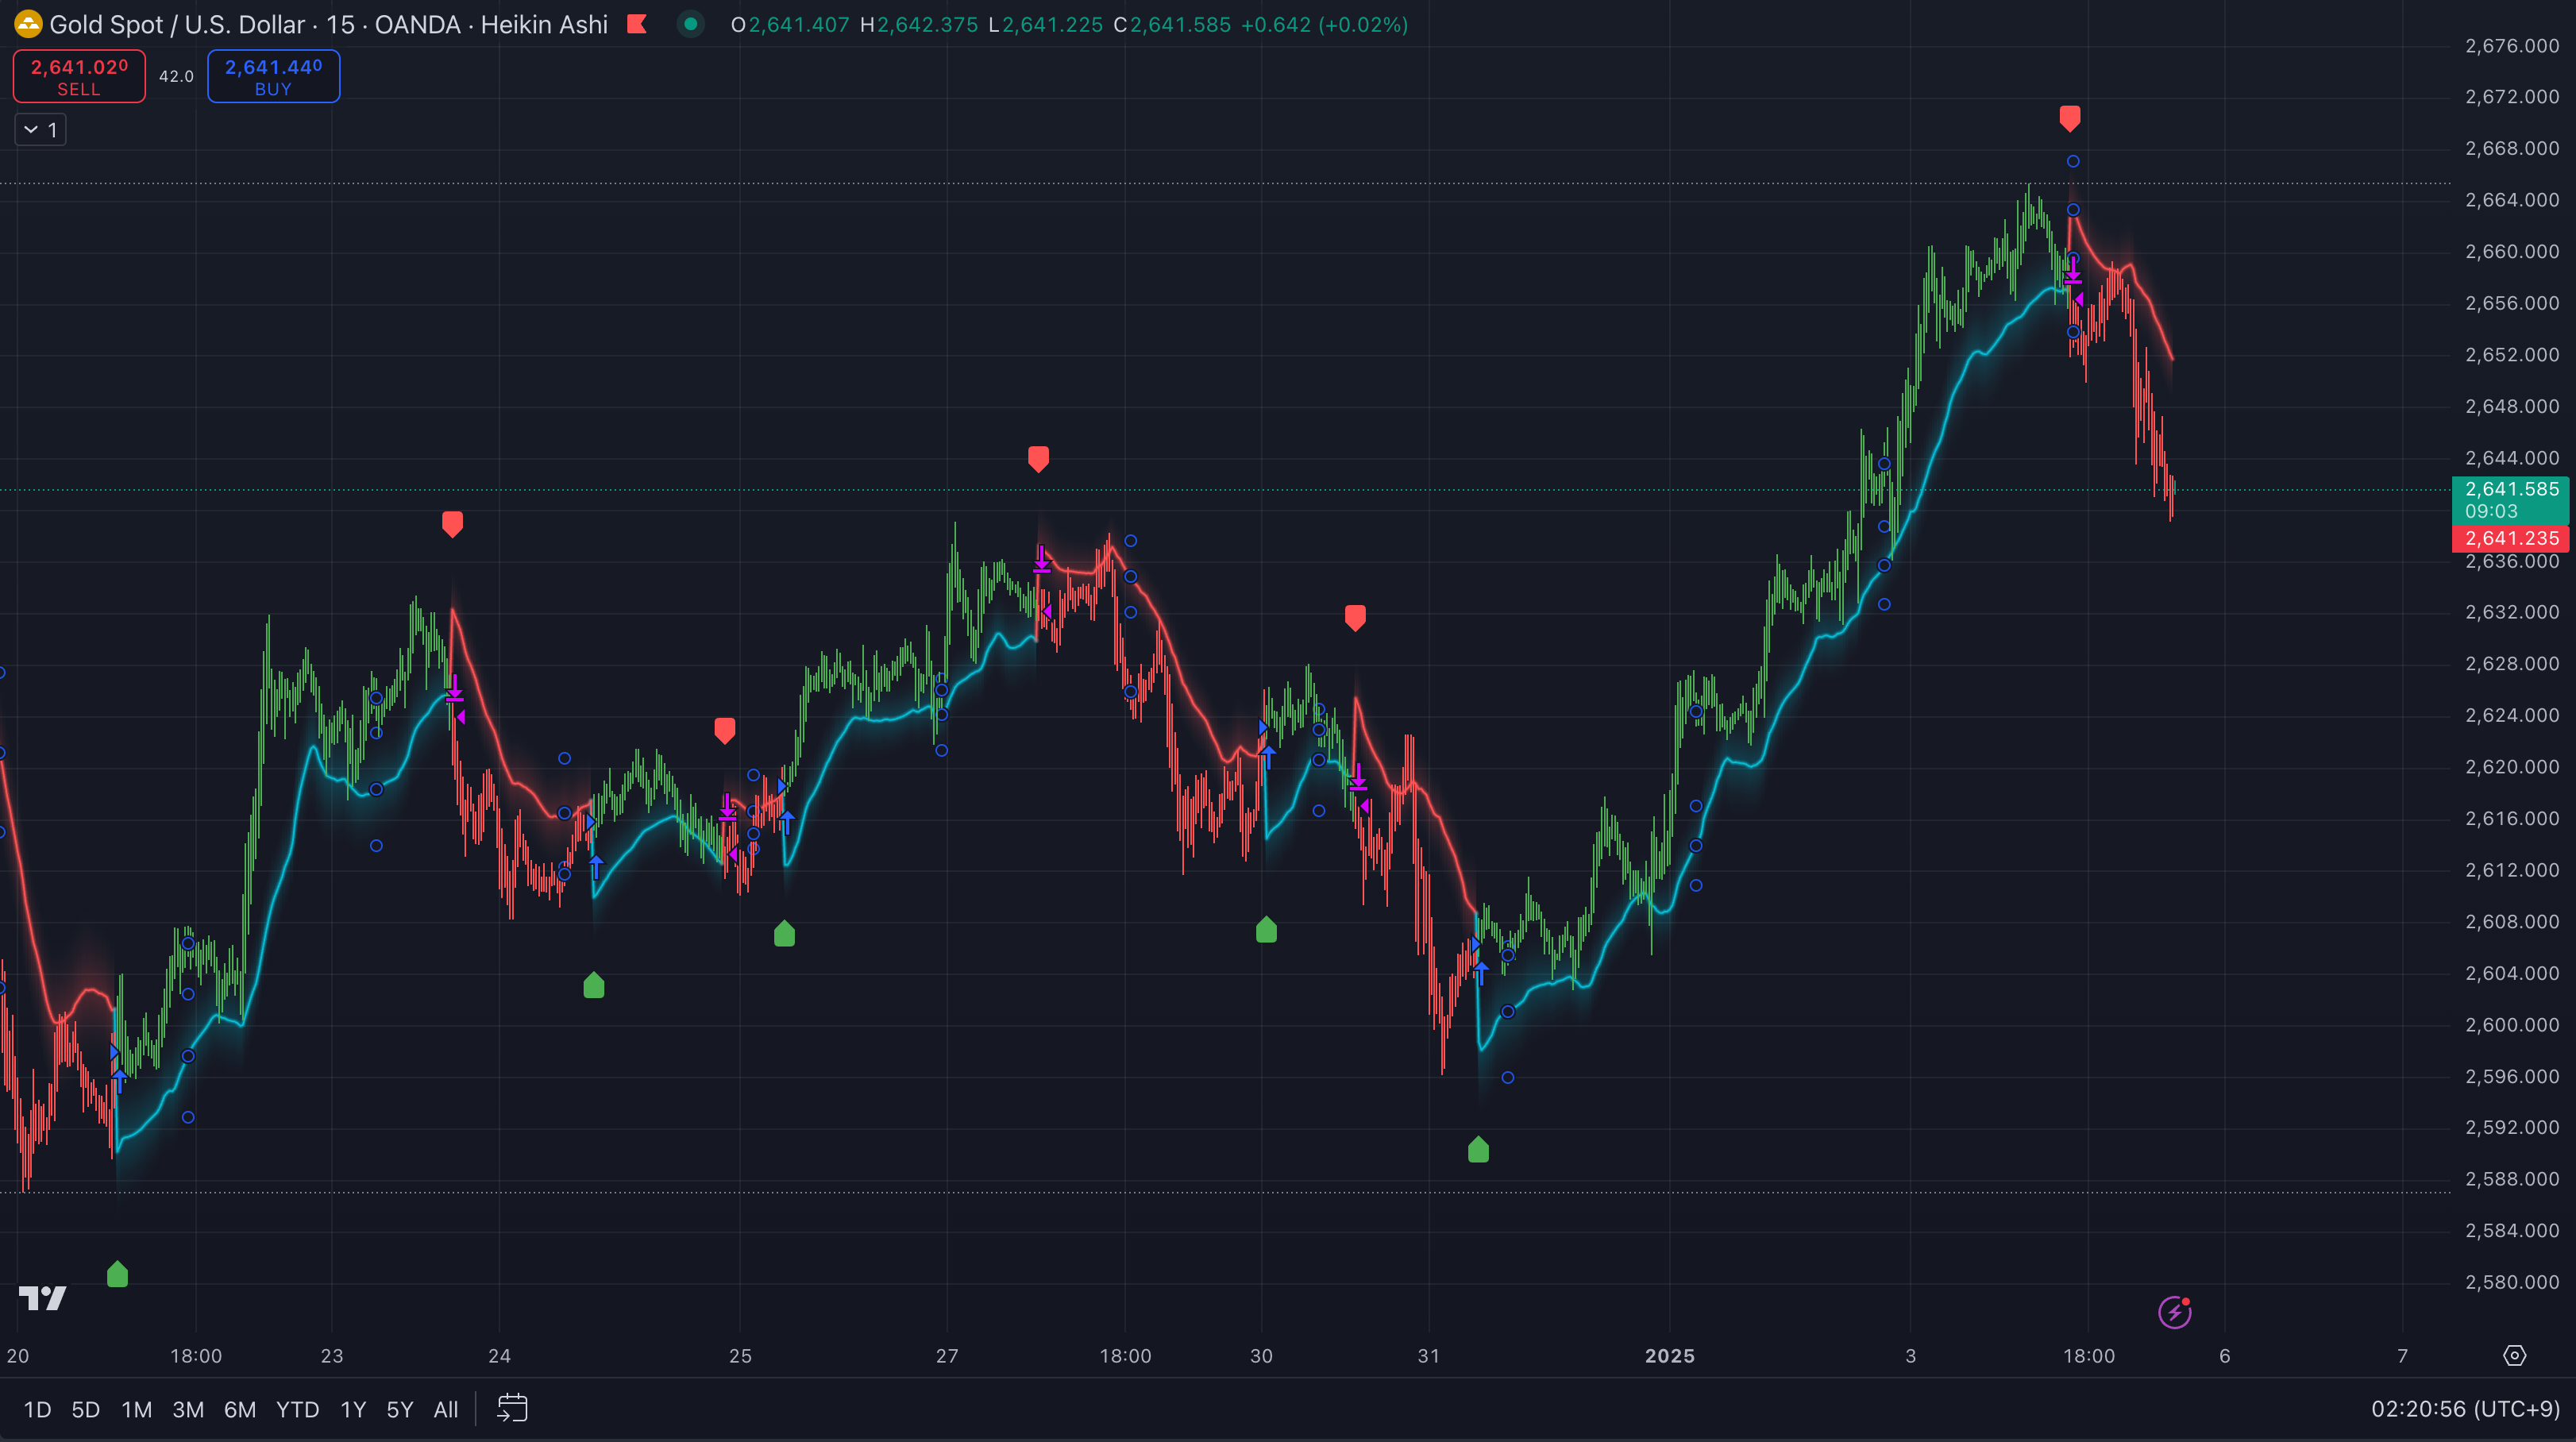Click the 2025 date axis label

[x=1670, y=1356]
